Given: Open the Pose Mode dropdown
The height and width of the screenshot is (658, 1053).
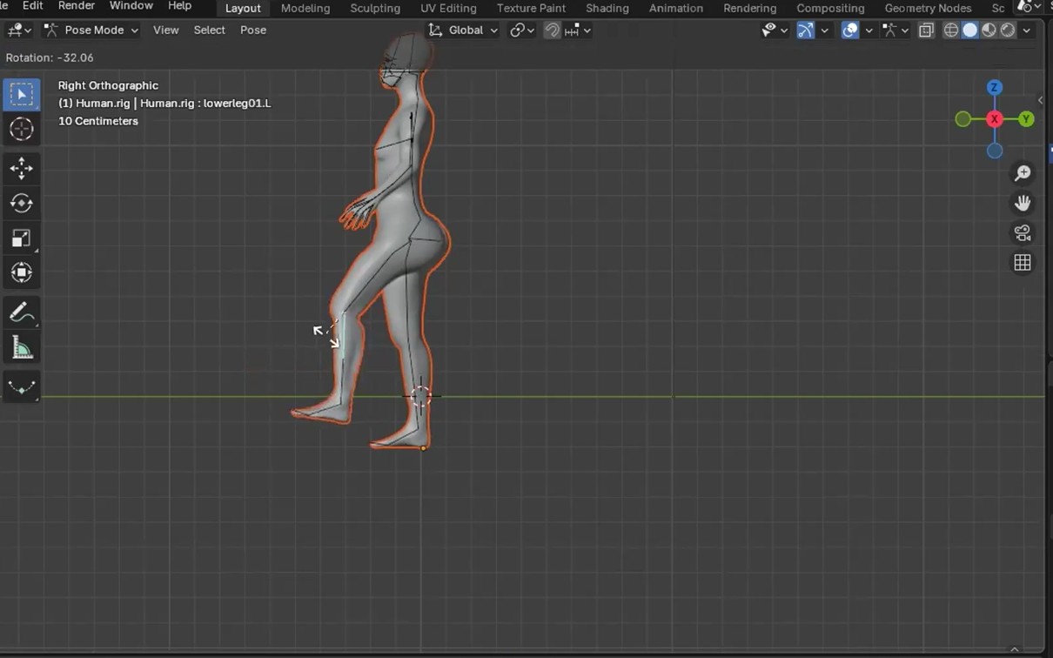Looking at the screenshot, I should [x=91, y=30].
